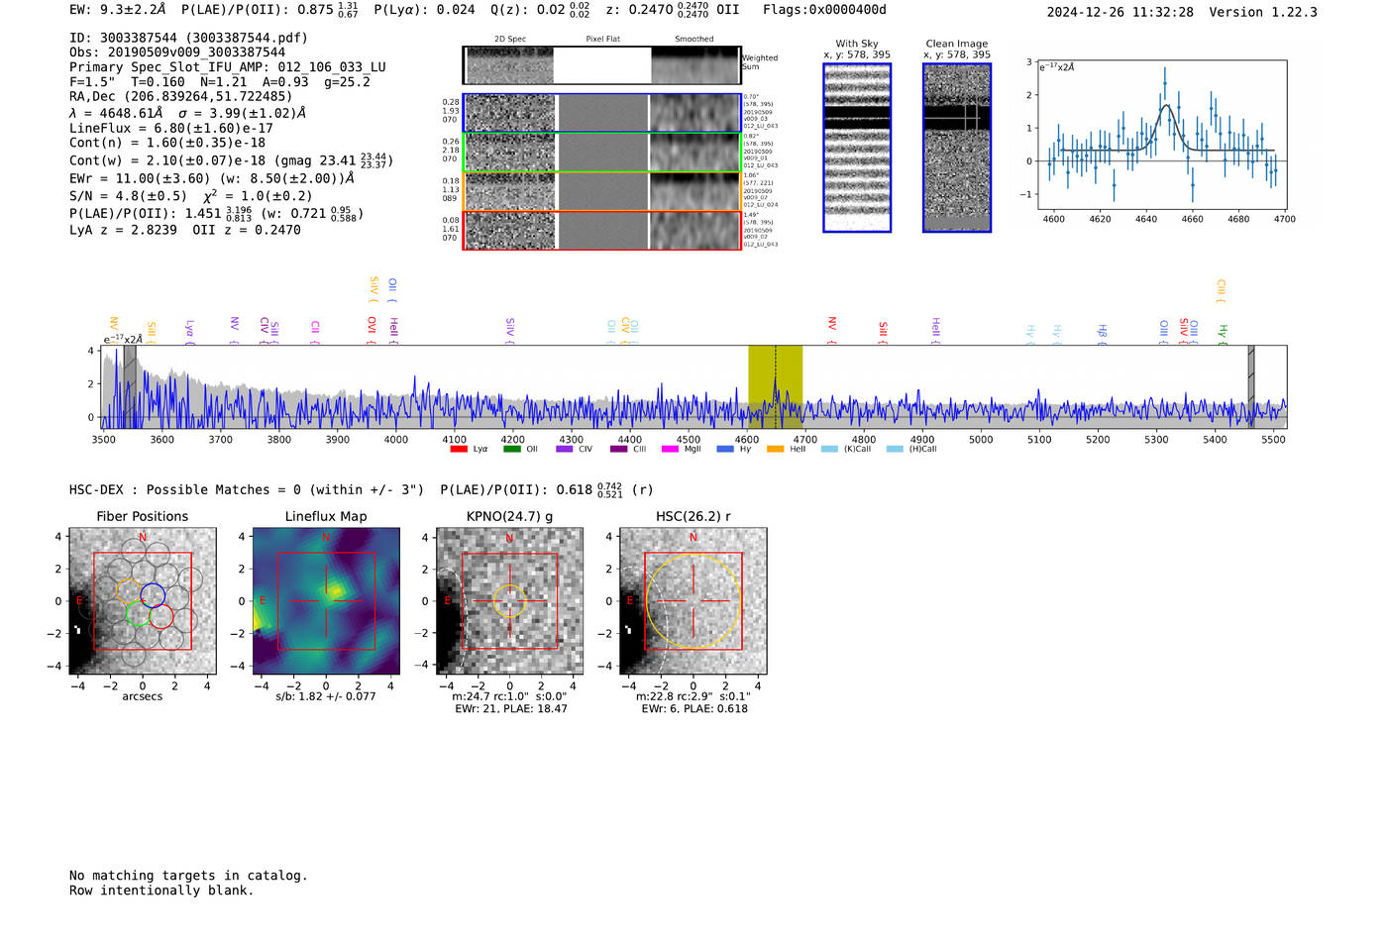1387x944 pixels.
Task: Select the With Sky cutout image
Action: (857, 148)
